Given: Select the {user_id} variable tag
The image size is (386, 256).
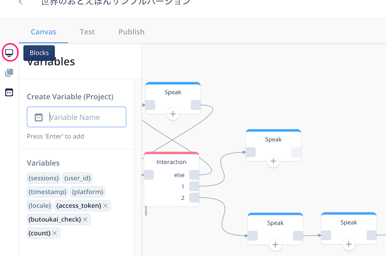Looking at the screenshot, I should [x=77, y=178].
